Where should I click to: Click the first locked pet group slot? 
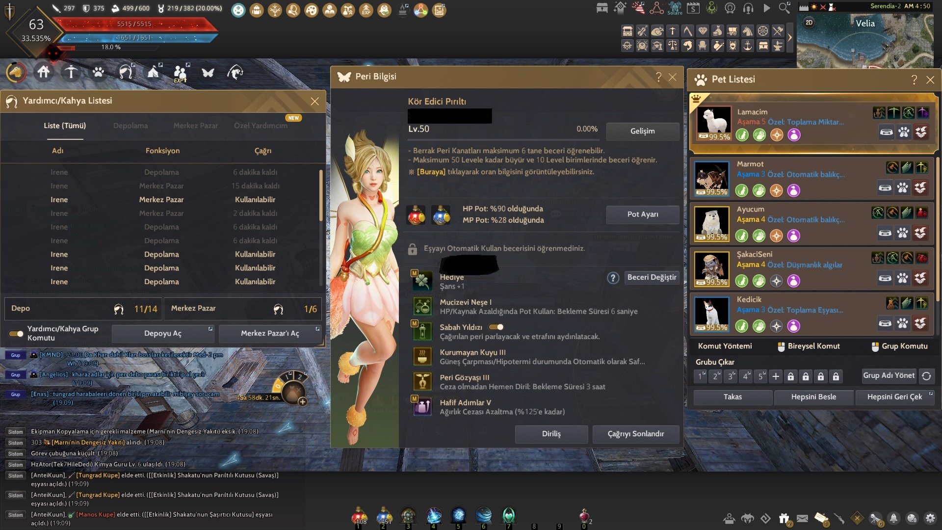point(790,376)
